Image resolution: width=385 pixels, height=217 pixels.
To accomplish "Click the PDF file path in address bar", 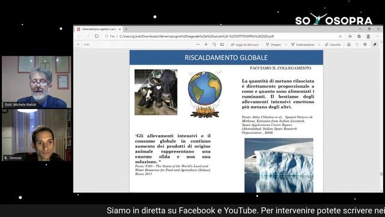I will tap(197, 36).
